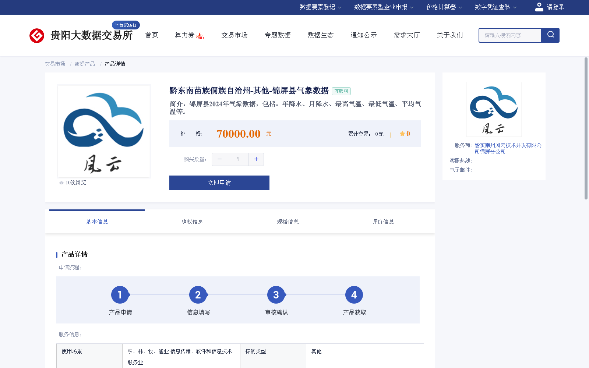Click the 客服热线 label
589x368 pixels.
461,161
